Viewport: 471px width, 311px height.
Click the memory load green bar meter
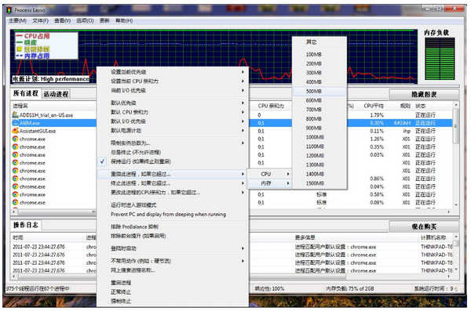click(440, 59)
